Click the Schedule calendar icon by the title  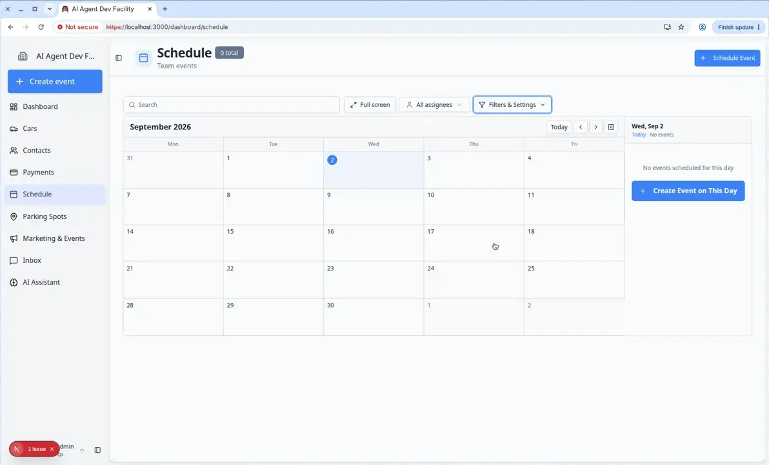144,58
